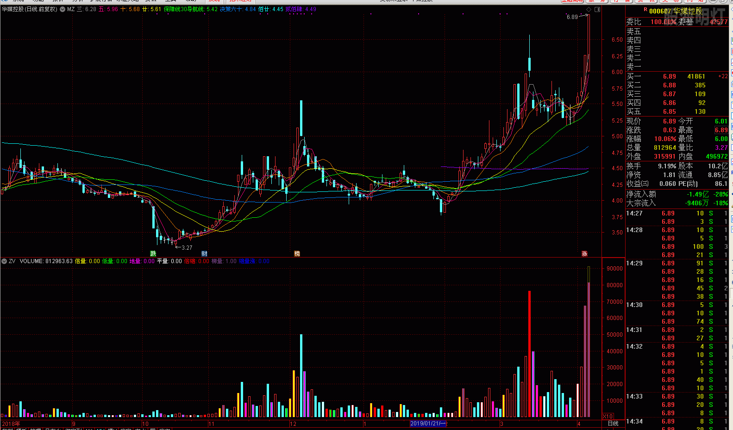Click the PE(动) 86.1 value
The width and height of the screenshot is (733, 430).
point(703,184)
